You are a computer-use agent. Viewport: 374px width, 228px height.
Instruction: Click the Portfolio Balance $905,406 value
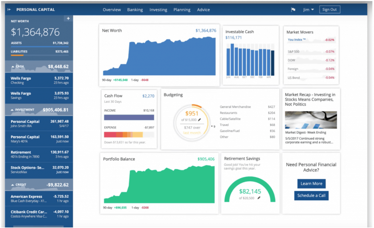(x=206, y=159)
